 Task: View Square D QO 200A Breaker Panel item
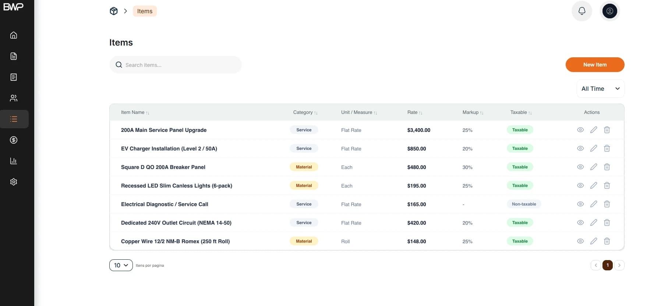580,167
